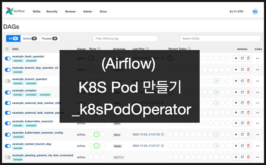Select the Active 10 filter tab

(30, 39)
